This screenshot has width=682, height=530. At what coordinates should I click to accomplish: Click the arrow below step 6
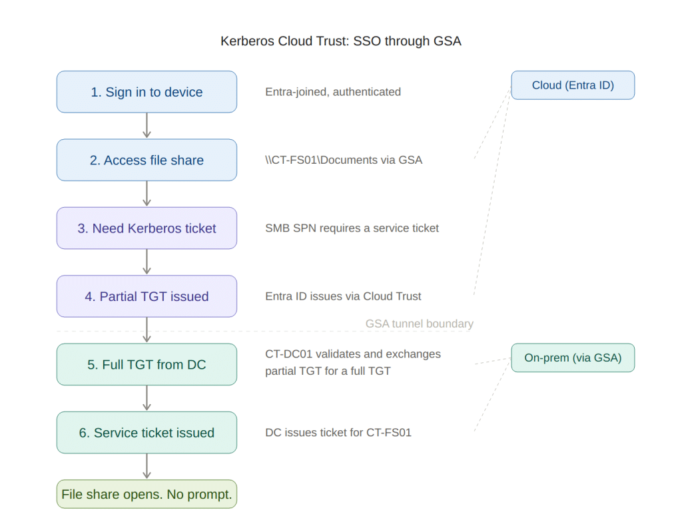click(147, 466)
